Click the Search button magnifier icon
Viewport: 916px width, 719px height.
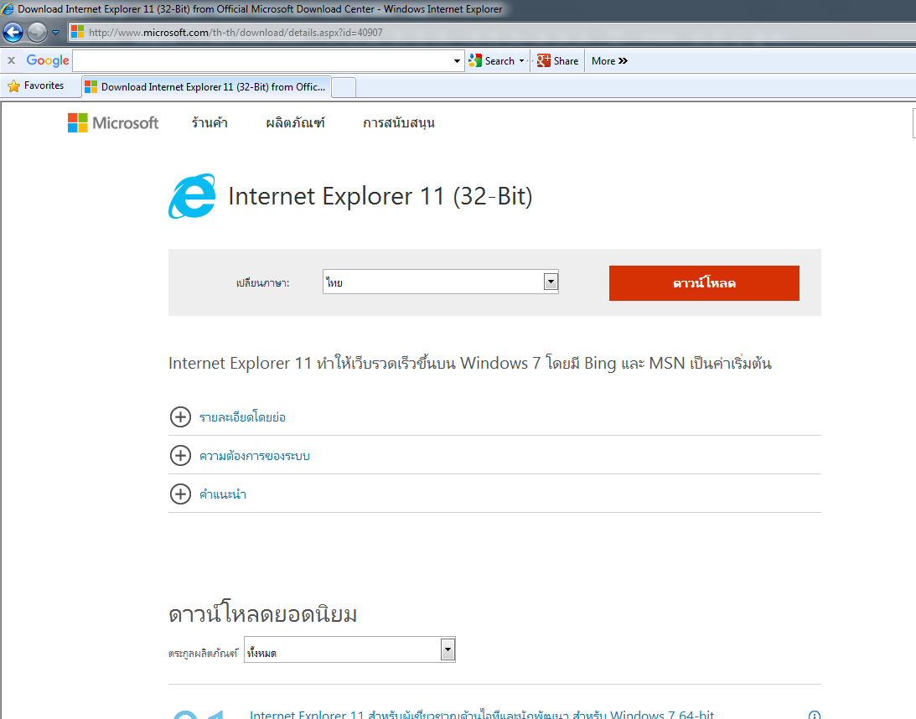475,60
